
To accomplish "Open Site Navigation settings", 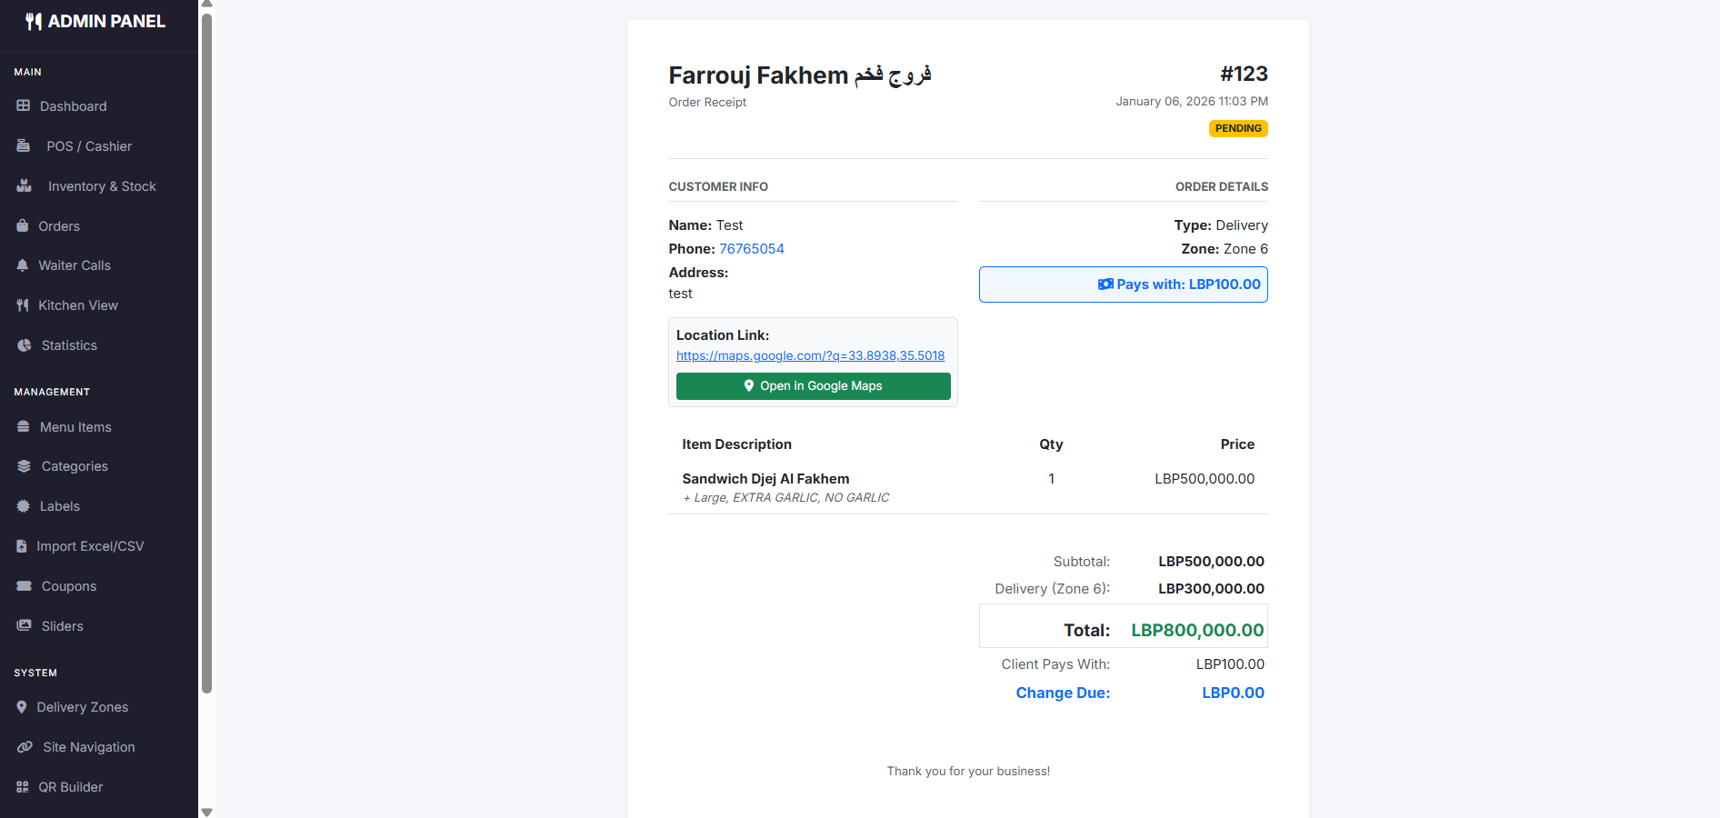I will point(88,747).
